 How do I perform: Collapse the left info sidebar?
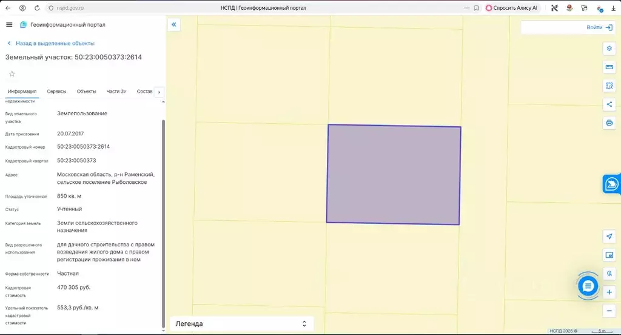pyautogui.click(x=173, y=25)
